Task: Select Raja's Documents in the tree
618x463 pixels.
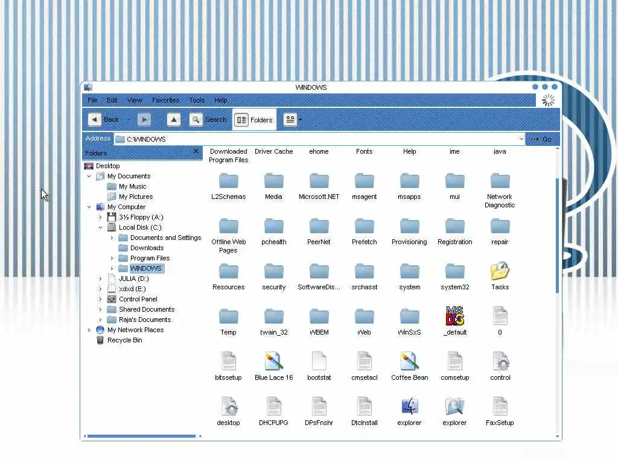Action: point(145,320)
